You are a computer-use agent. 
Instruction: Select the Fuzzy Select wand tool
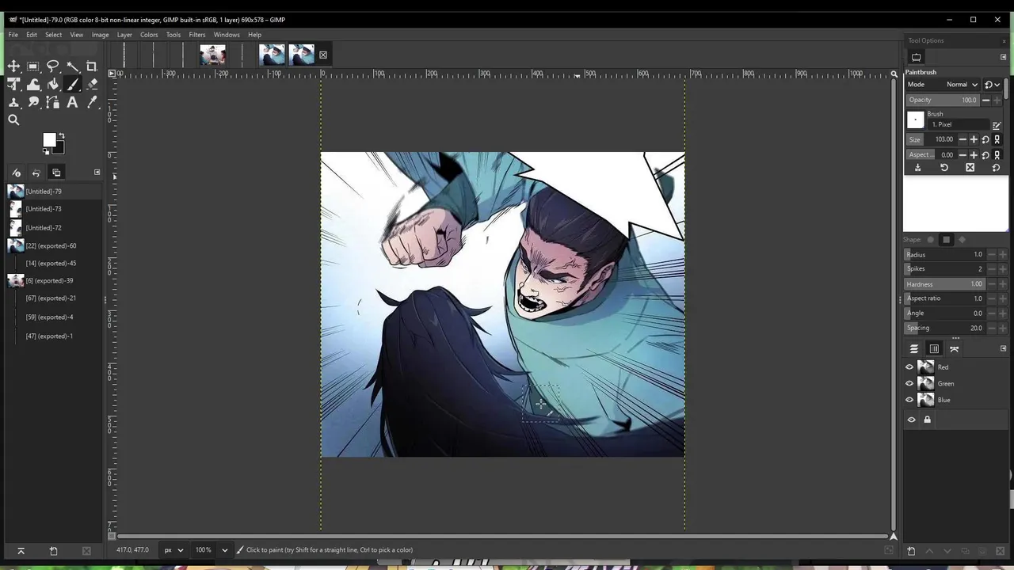click(73, 66)
